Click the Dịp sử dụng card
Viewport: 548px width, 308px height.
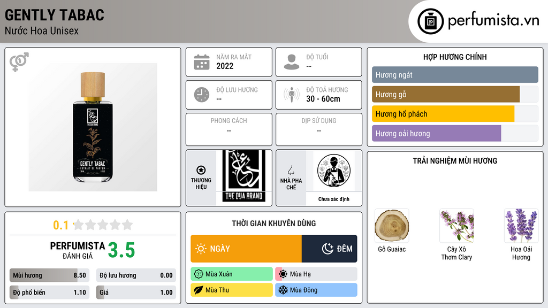pyautogui.click(x=319, y=129)
